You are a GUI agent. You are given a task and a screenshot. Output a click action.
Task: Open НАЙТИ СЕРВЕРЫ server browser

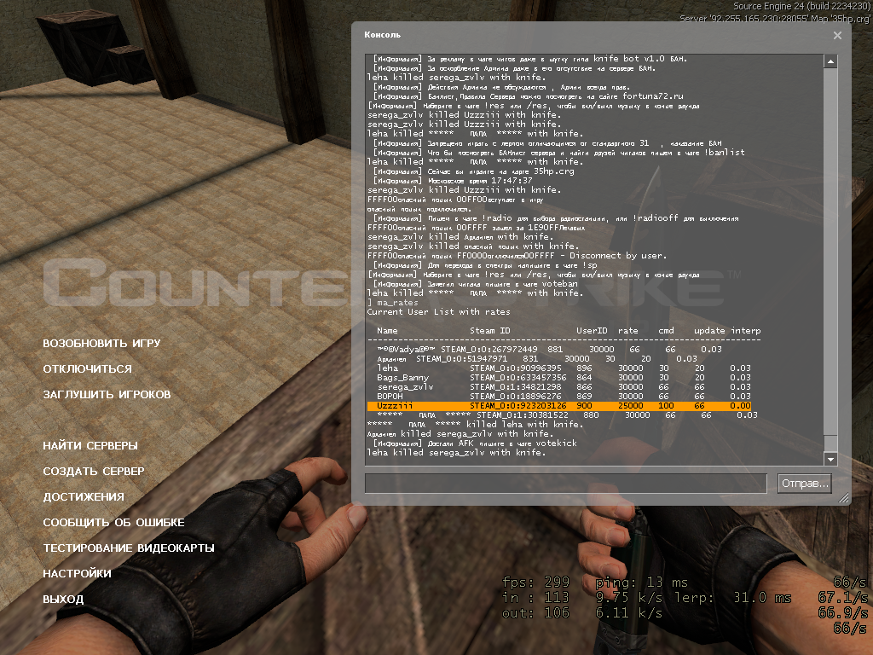[90, 445]
